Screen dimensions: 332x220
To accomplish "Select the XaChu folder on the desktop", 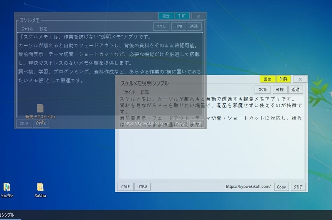I will pyautogui.click(x=40, y=187).
